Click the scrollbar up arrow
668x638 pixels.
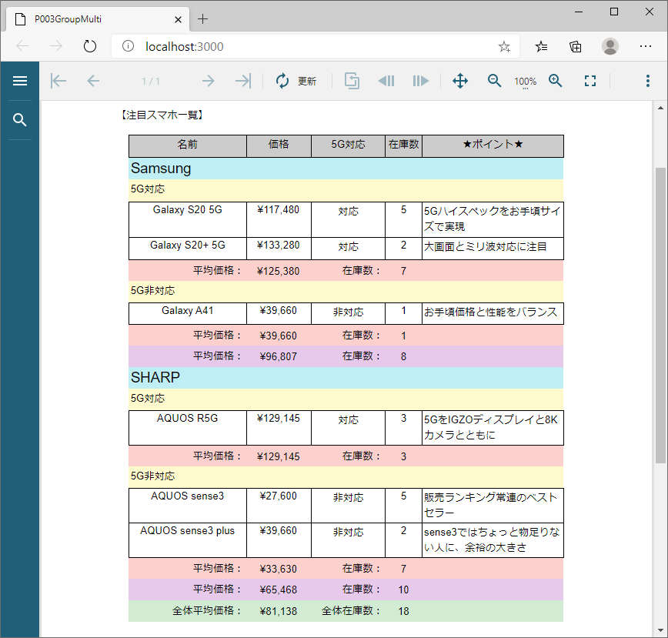pos(660,109)
